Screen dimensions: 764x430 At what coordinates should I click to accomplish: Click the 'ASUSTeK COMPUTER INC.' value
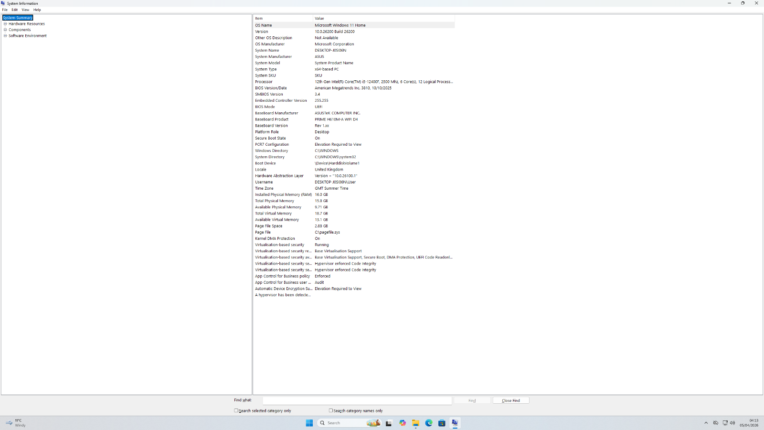click(338, 113)
